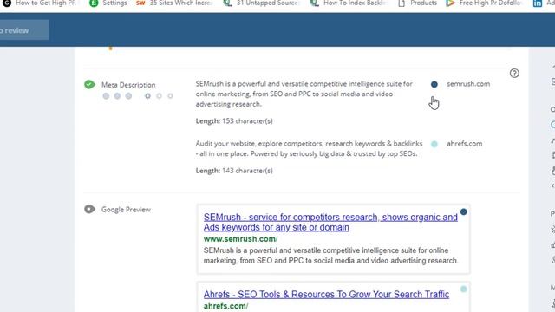Click the Meta Description label
The image size is (555, 312).
point(128,85)
